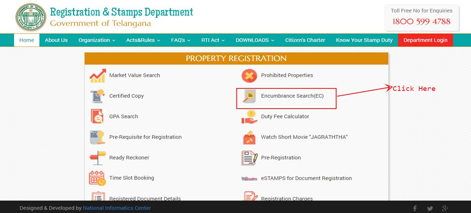
Task: Click the Prohibited Properties cross icon
Action: (x=250, y=76)
